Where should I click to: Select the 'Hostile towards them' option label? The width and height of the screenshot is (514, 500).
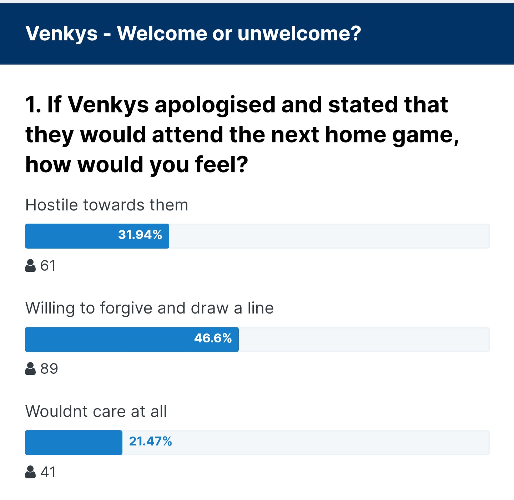coord(107,205)
